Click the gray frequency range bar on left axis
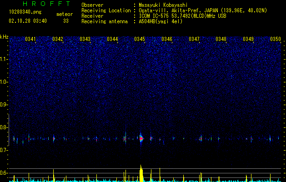The width and height of the screenshot is (286, 182). (9, 130)
